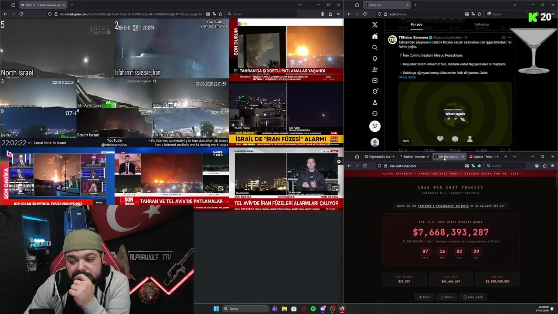Open Explore search icon in X sidebar
This screenshot has height=314, width=558.
click(x=375, y=48)
